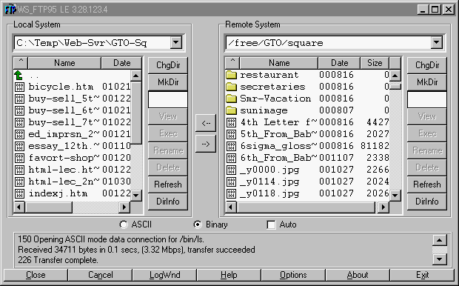Select Binary transfer mode
The height and width of the screenshot is (286, 459).
pyautogui.click(x=198, y=225)
